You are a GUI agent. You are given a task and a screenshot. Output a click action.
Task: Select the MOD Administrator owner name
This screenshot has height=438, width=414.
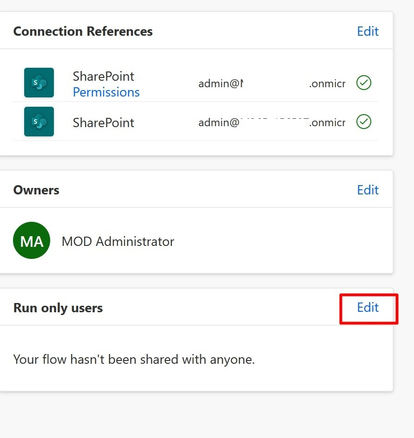point(118,241)
